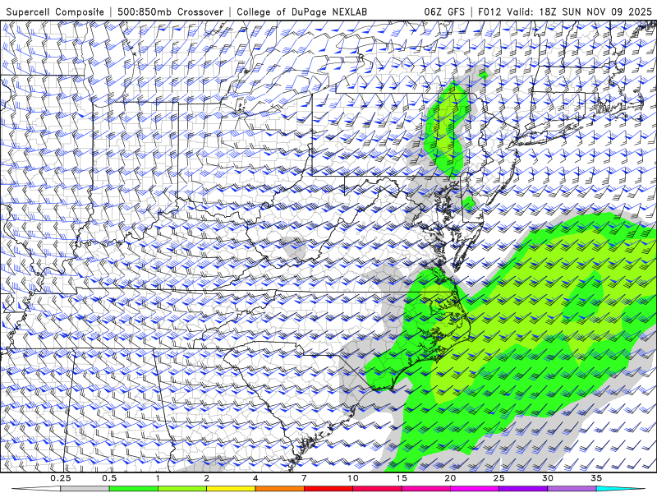Screen dimensions: 657x493
Task: Click the 0.5 legend value
Action: tap(109, 478)
